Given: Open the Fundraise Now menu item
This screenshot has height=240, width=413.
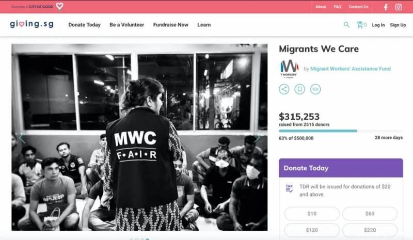Looking at the screenshot, I should [x=171, y=25].
